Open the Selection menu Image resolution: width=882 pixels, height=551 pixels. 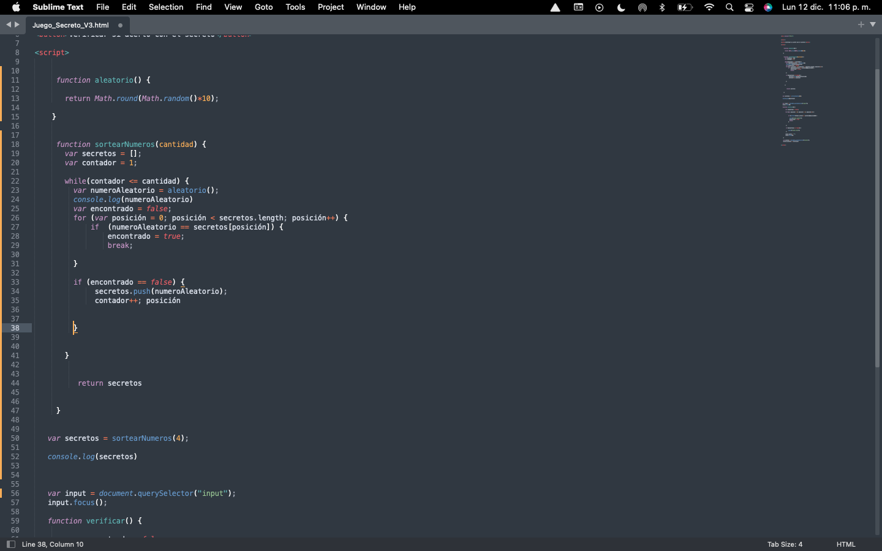pos(166,7)
